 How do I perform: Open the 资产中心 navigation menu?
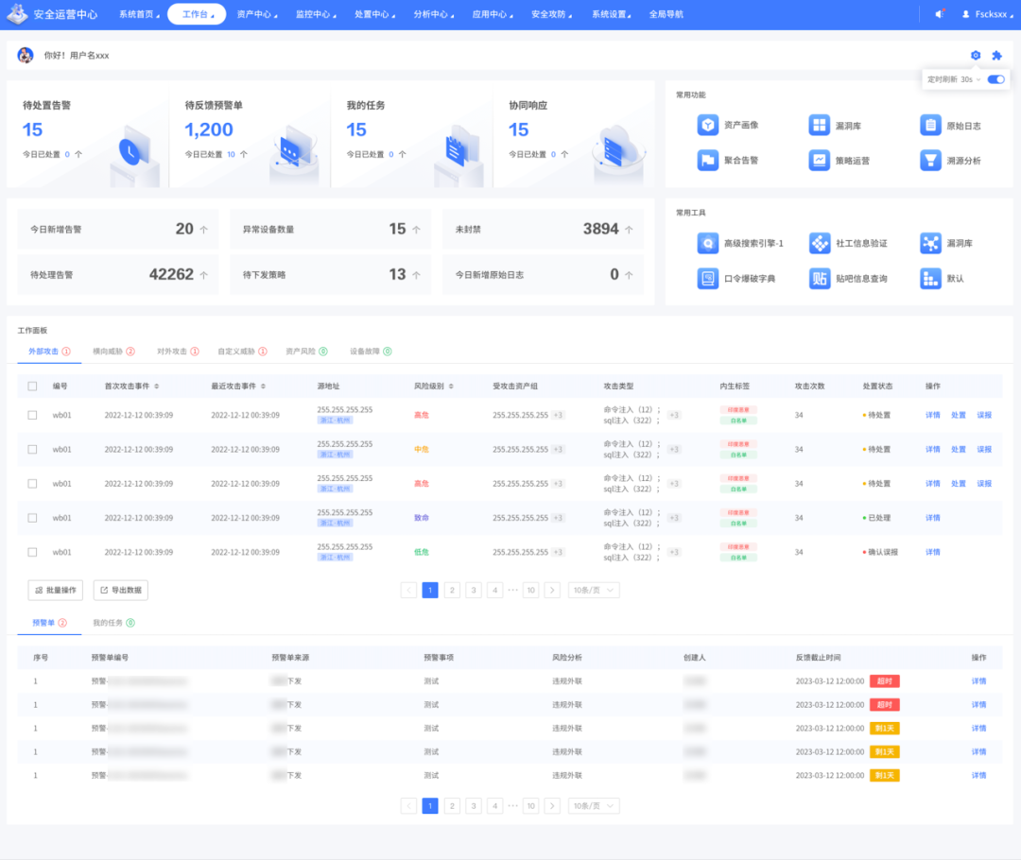(257, 14)
